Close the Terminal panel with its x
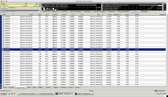This screenshot has height=97, width=168. (x=1, y=14)
